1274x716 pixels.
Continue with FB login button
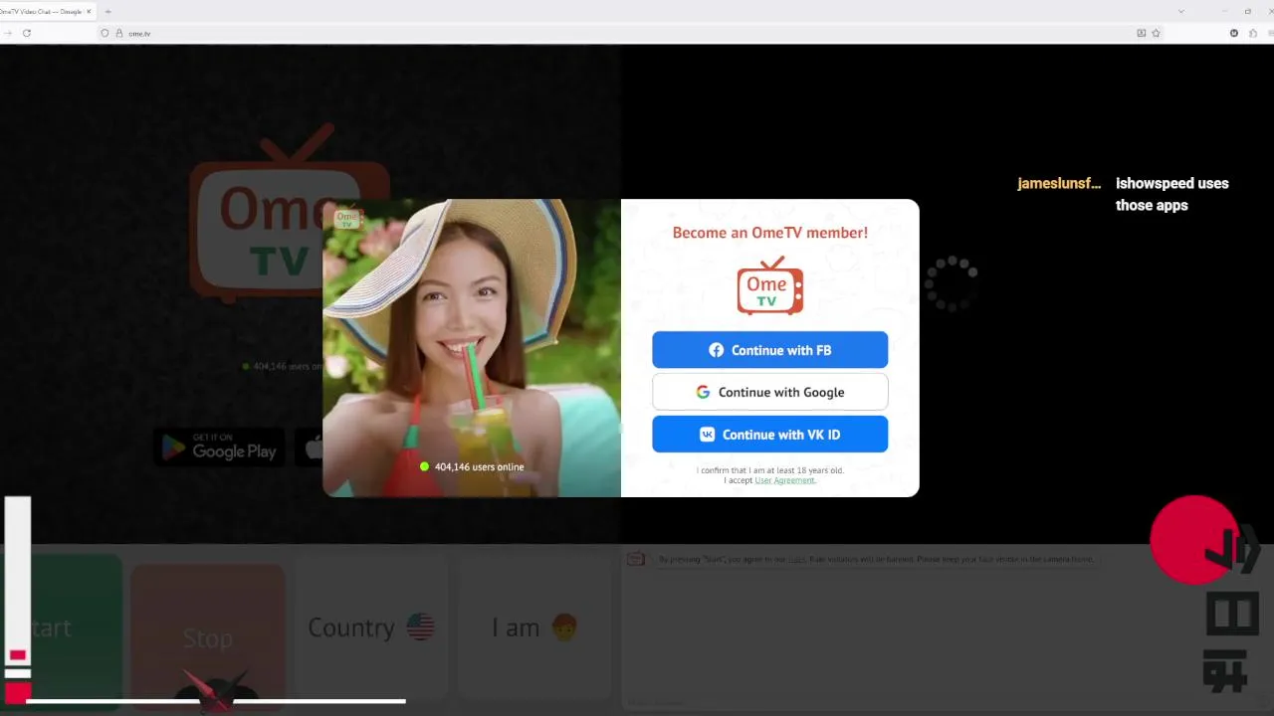point(769,350)
